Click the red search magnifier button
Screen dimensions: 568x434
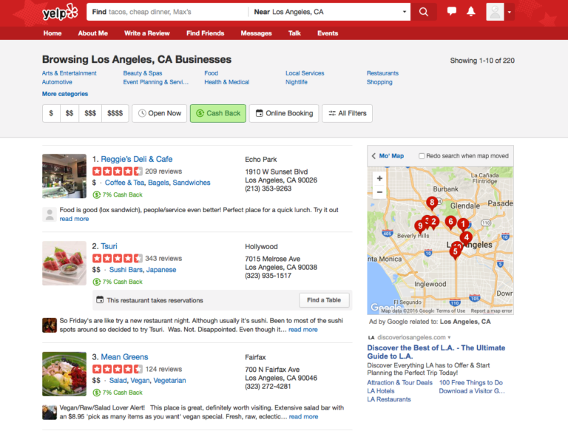pos(423,12)
